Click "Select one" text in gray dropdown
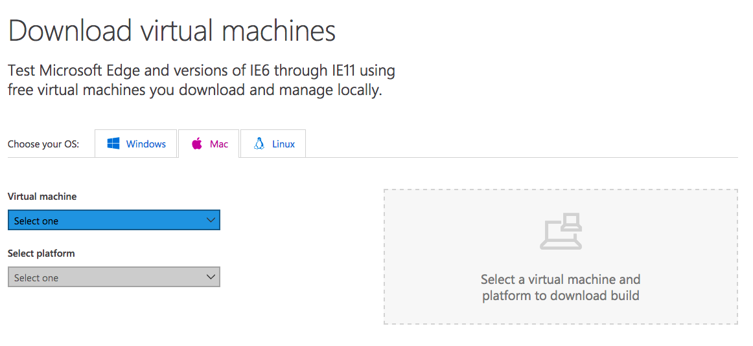 click(36, 278)
